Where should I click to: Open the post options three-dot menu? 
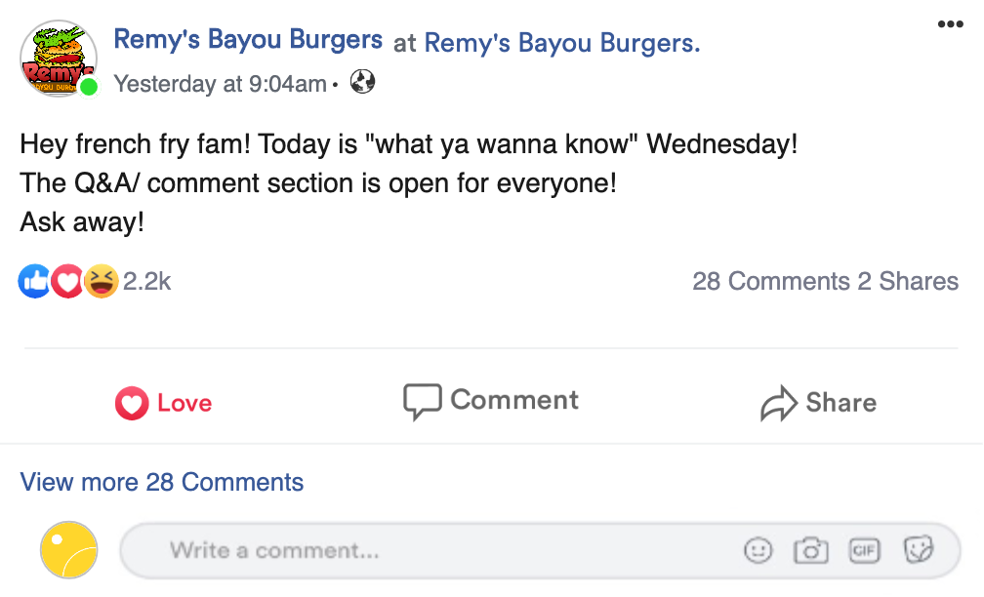(x=950, y=23)
